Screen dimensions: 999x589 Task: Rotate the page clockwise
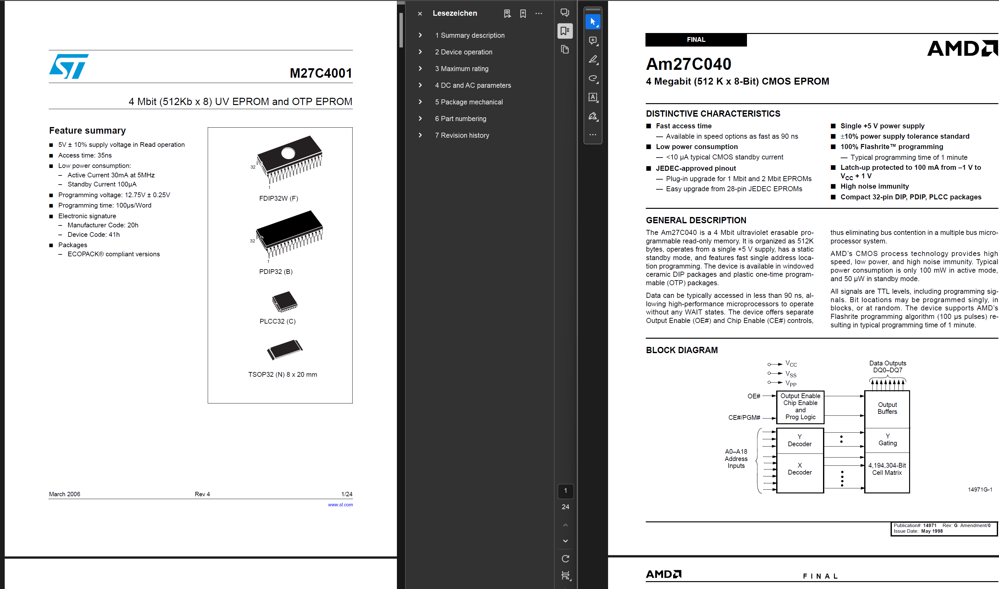pyautogui.click(x=566, y=558)
